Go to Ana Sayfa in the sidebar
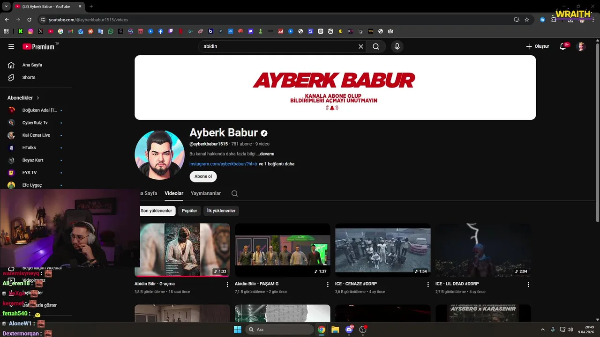The width and height of the screenshot is (600, 337). click(32, 65)
